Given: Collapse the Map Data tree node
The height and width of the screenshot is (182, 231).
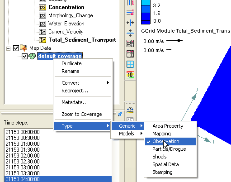Looking at the screenshot, I should click(9, 48).
